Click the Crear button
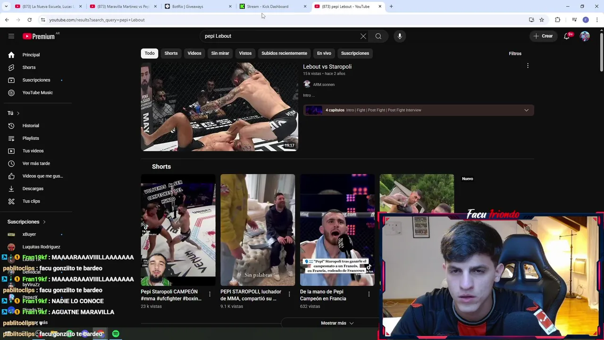Screen dimensions: 604x340 [x=543, y=36]
